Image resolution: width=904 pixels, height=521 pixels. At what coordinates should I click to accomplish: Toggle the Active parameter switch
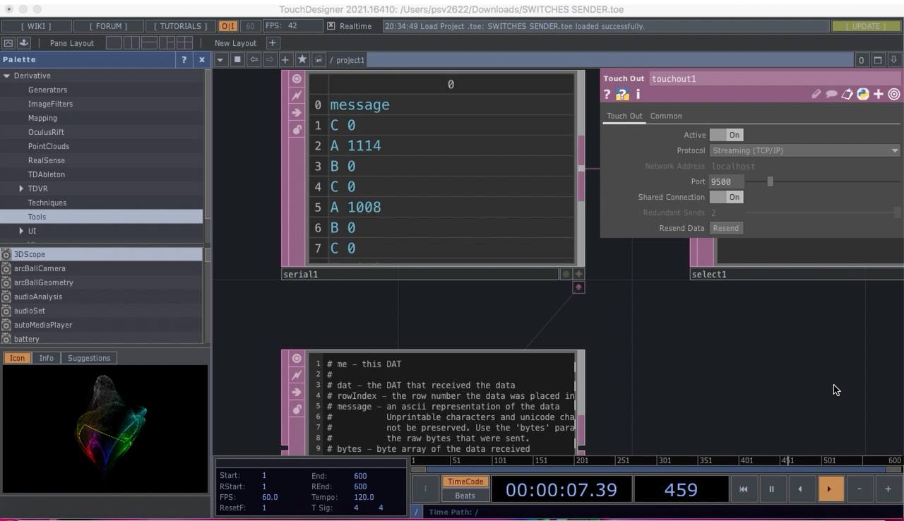(726, 135)
